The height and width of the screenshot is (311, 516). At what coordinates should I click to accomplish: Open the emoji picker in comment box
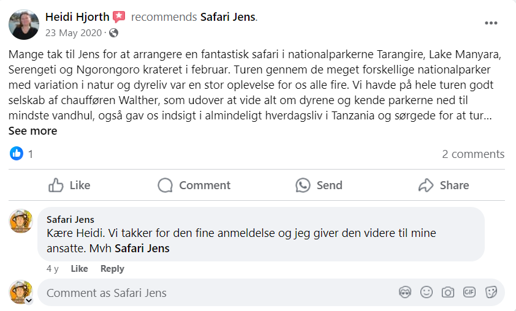coord(427,293)
